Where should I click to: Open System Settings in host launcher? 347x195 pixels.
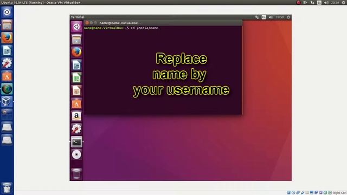[x=7, y=63]
